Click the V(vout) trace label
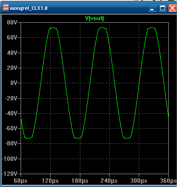 click(x=95, y=18)
